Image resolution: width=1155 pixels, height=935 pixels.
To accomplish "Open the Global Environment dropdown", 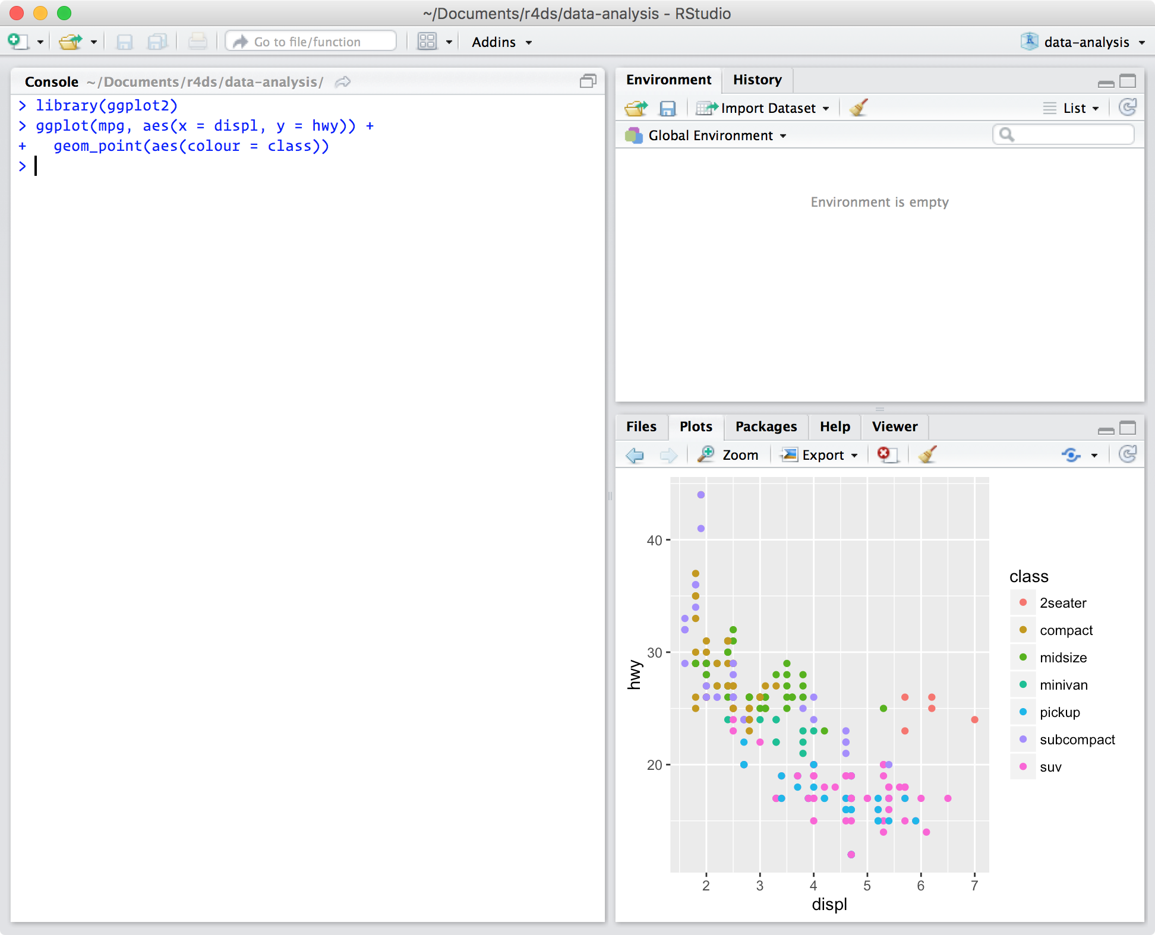I will click(x=706, y=135).
